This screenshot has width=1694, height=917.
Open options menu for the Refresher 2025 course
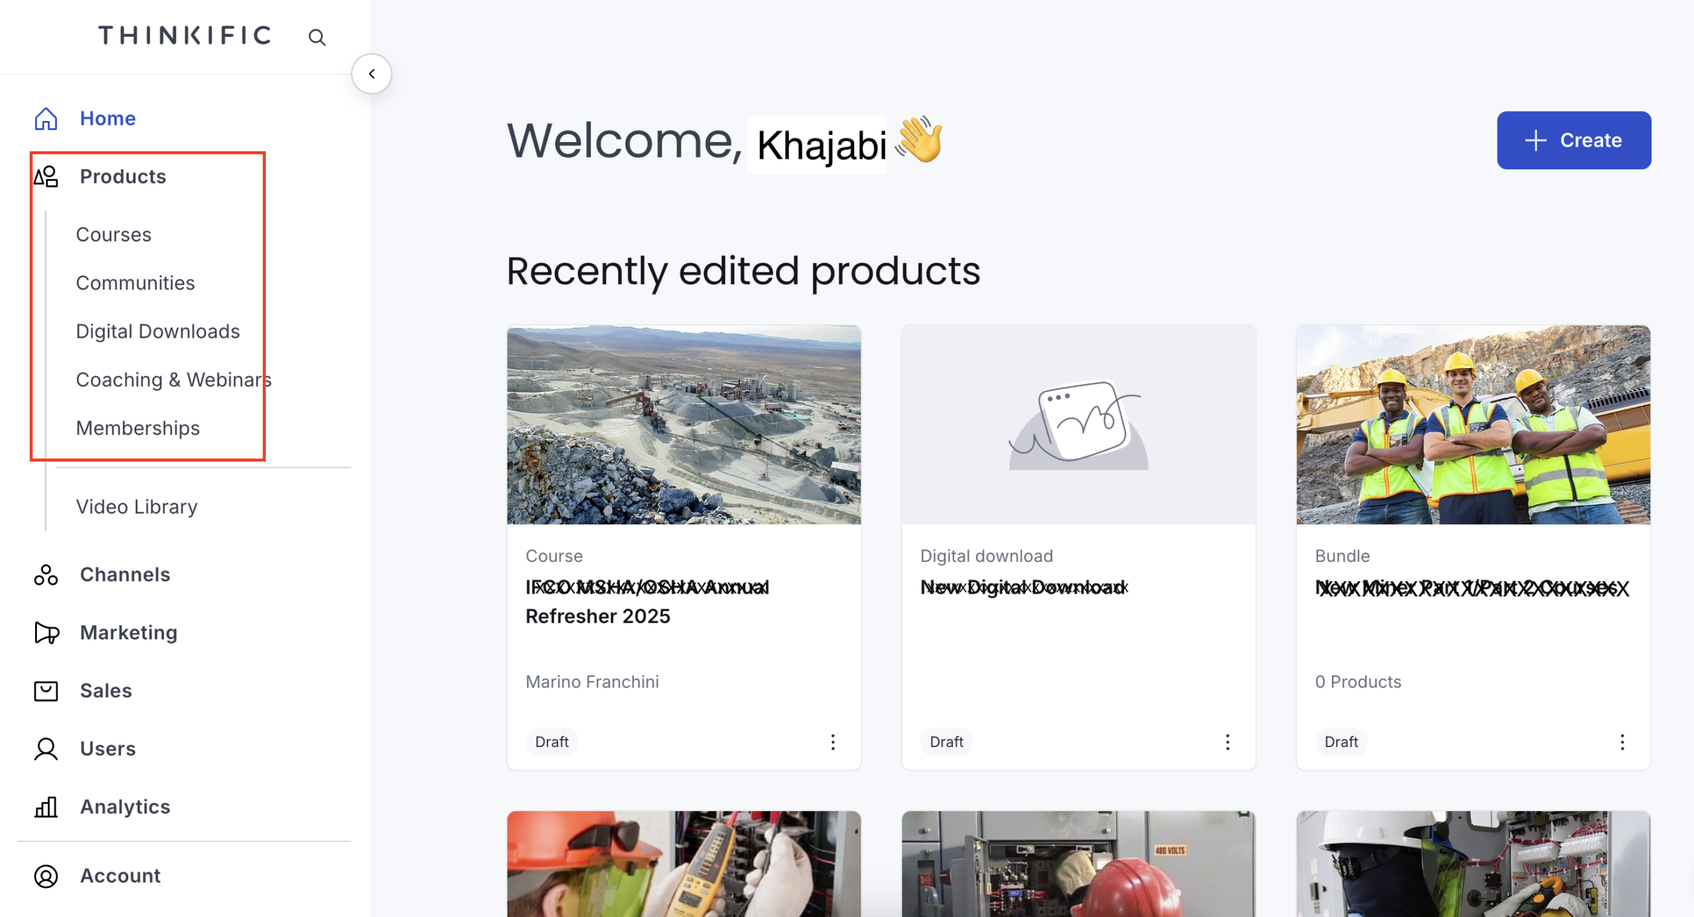(833, 742)
